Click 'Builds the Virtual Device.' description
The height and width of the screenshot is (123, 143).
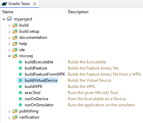[x=90, y=80]
